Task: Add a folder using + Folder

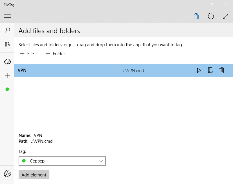Action: [55, 54]
